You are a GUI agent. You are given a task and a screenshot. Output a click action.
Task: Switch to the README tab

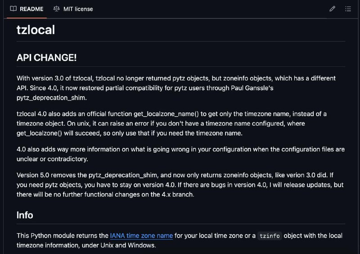click(27, 9)
